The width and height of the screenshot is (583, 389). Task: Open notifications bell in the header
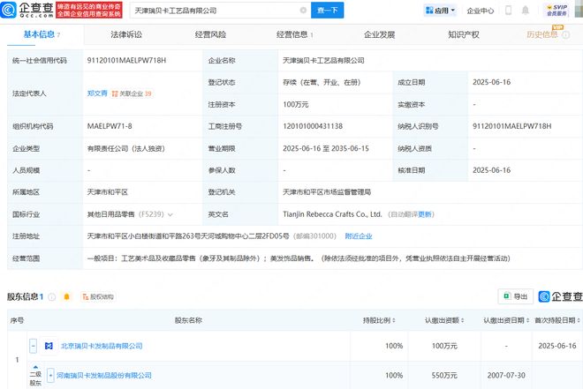526,11
